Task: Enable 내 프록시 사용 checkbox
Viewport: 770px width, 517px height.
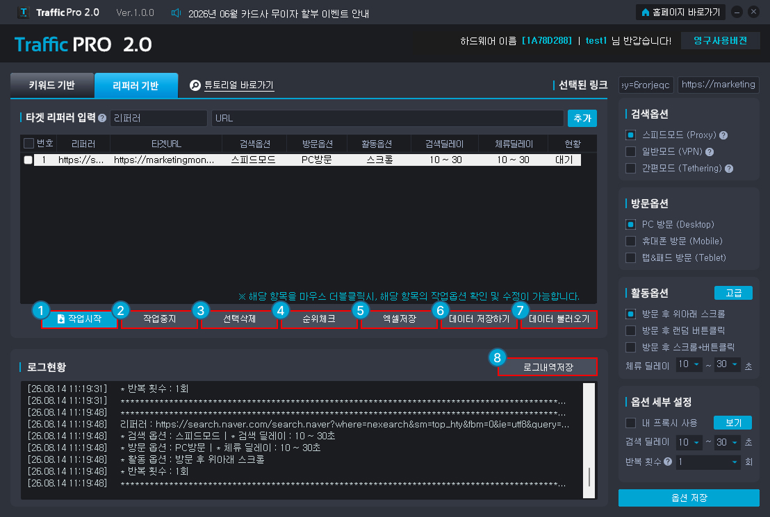Action: coord(630,423)
